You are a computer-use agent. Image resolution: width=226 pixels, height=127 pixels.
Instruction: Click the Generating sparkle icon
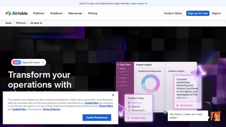(177, 106)
